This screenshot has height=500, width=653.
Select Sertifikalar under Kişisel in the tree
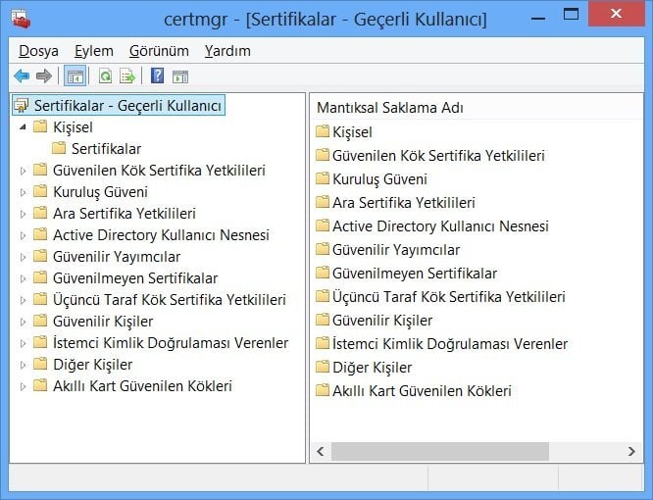pos(106,149)
